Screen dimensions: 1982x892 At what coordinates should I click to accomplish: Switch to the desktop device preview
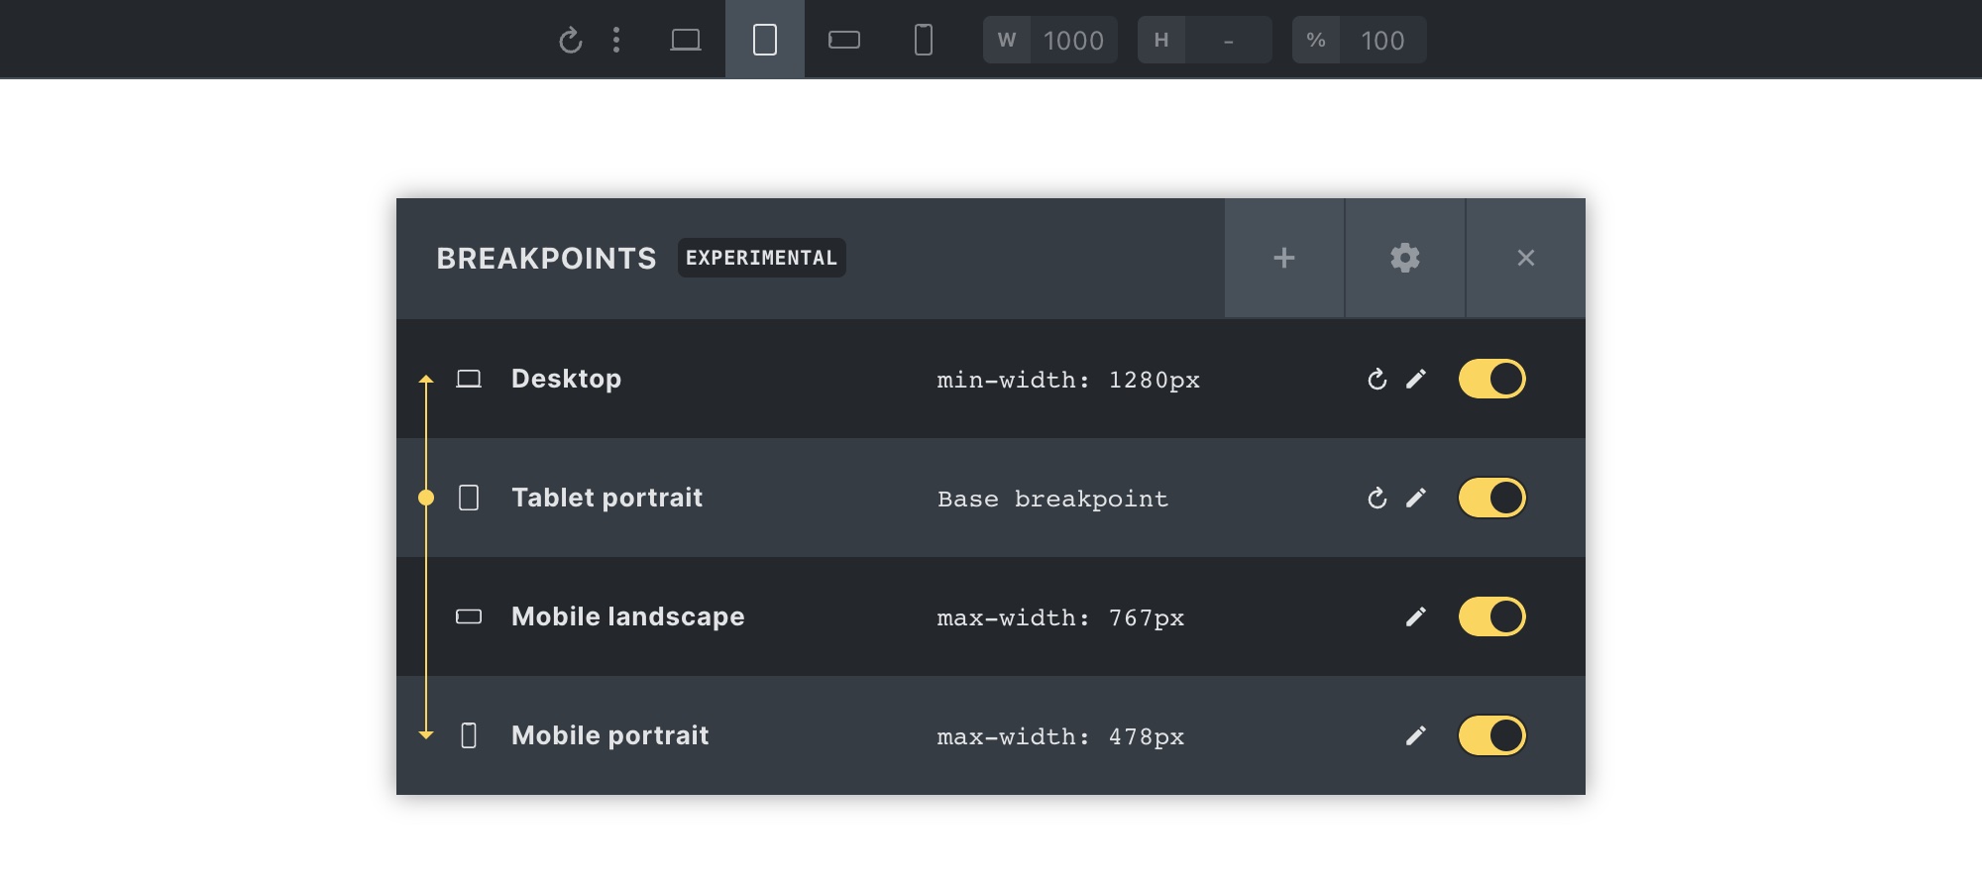(x=686, y=40)
